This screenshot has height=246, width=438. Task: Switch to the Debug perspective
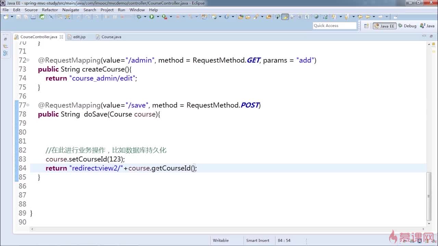click(407, 26)
